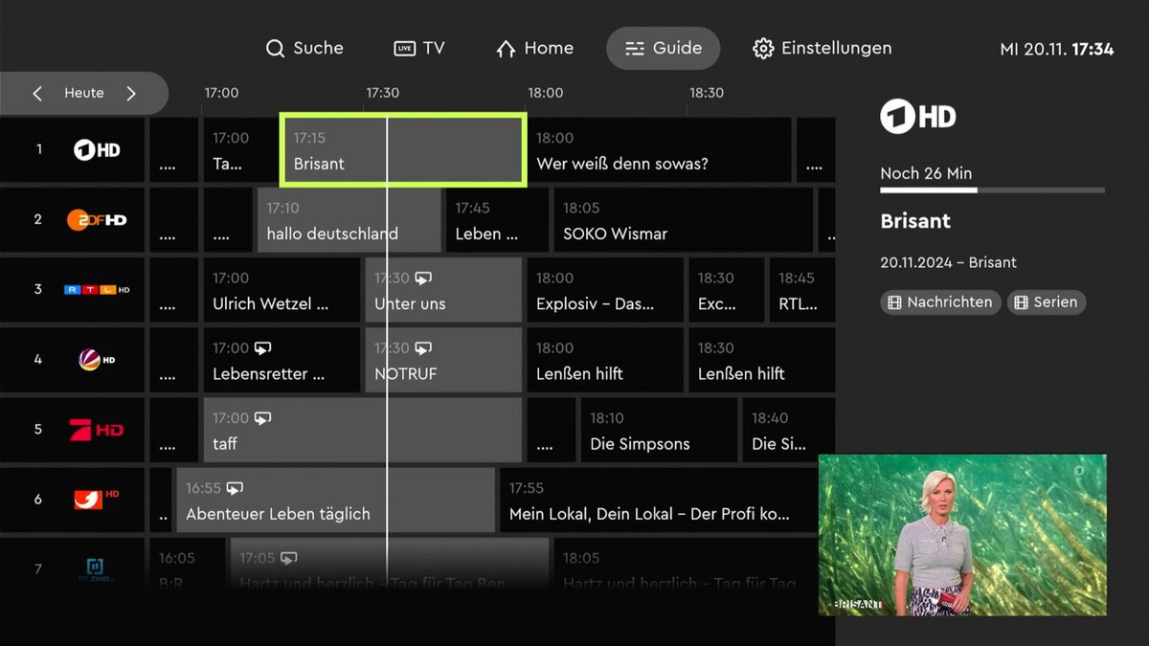Viewport: 1149px width, 646px height.
Task: Select Die Simpsons at 18:10
Action: 659,430
